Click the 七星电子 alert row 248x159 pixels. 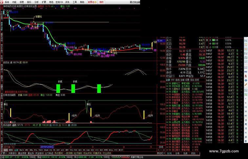tap(185, 89)
